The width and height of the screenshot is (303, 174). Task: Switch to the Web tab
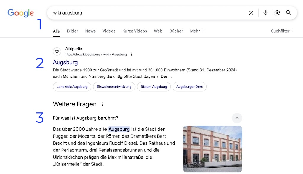[x=158, y=31]
